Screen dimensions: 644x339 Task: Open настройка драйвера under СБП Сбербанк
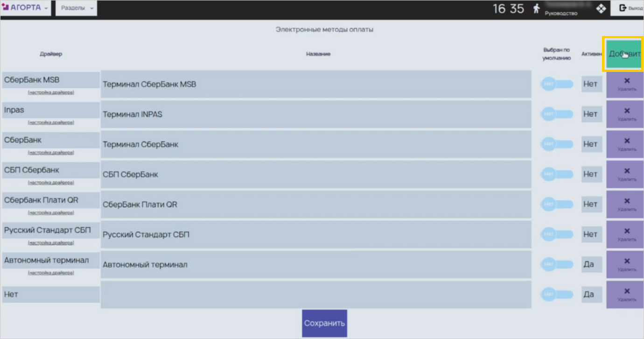point(51,183)
